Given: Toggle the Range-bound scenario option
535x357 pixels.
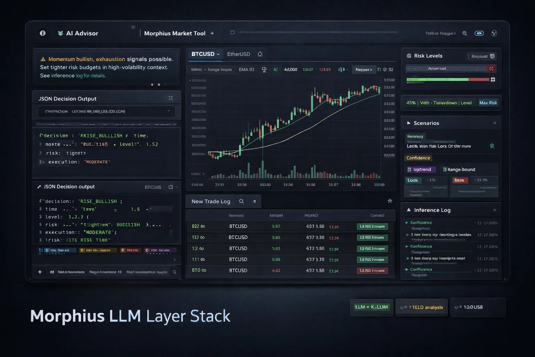Looking at the screenshot, I should click(x=459, y=169).
